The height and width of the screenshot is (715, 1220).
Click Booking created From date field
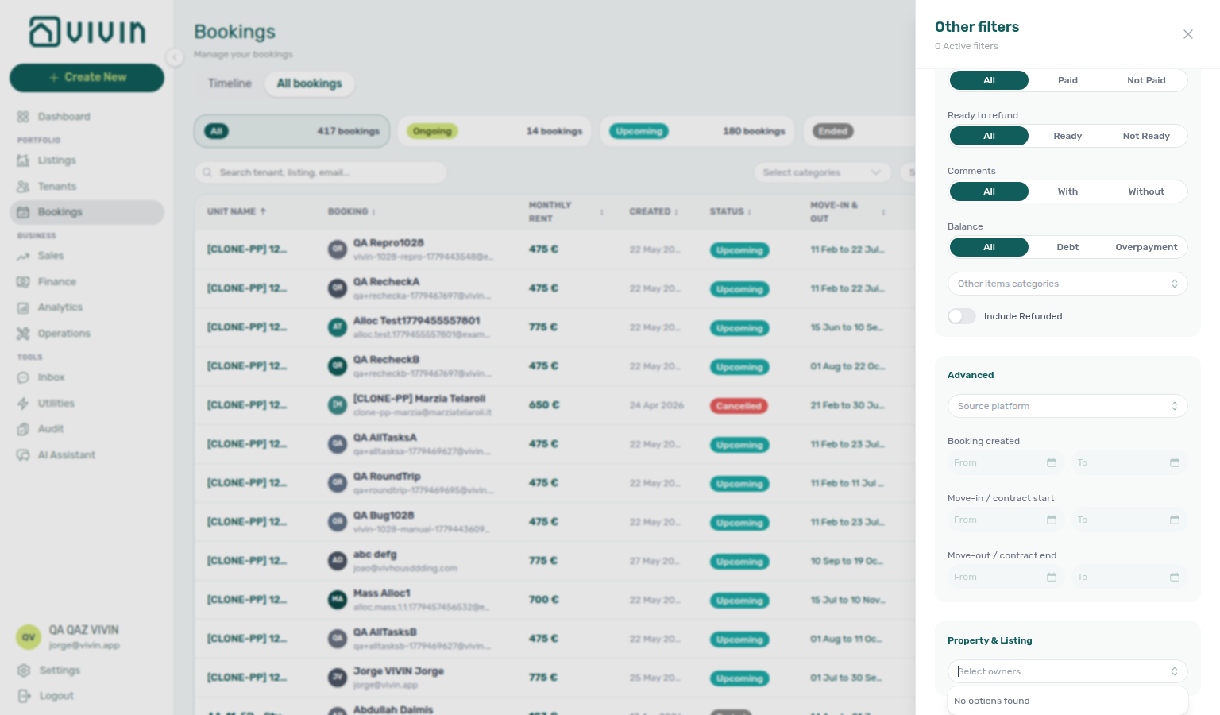click(x=1006, y=462)
